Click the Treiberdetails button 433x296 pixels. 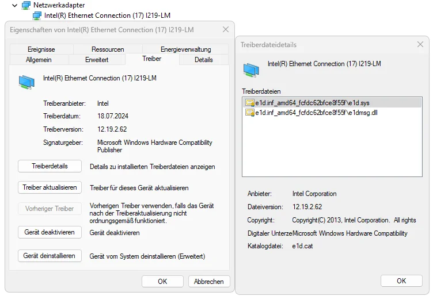pos(50,166)
